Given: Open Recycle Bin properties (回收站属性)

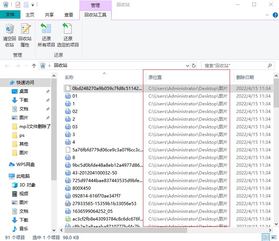Looking at the screenshot, I should pos(25,35).
